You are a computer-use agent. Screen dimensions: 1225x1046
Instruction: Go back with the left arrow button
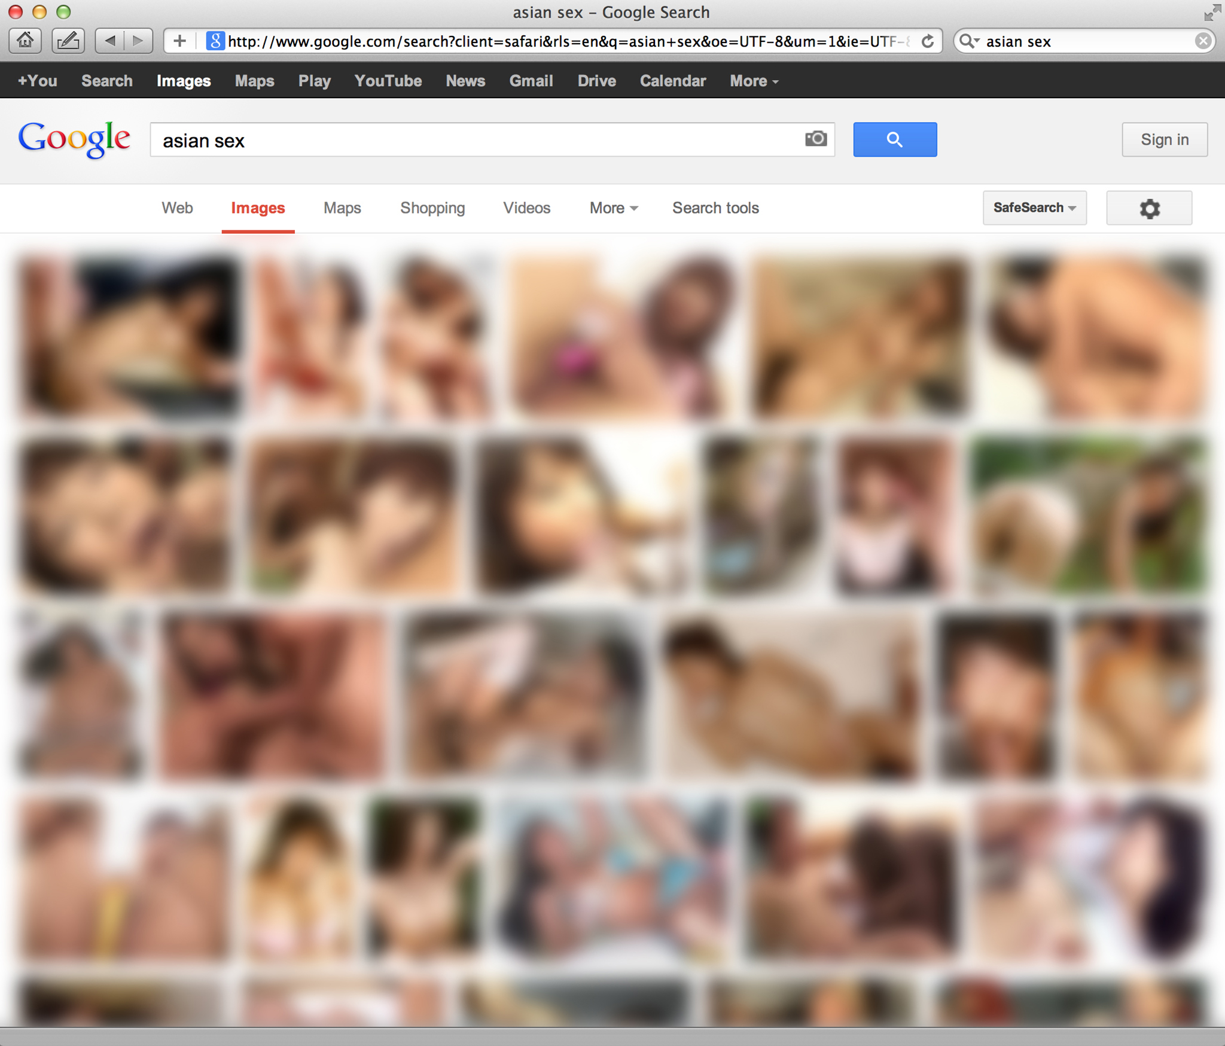(110, 41)
